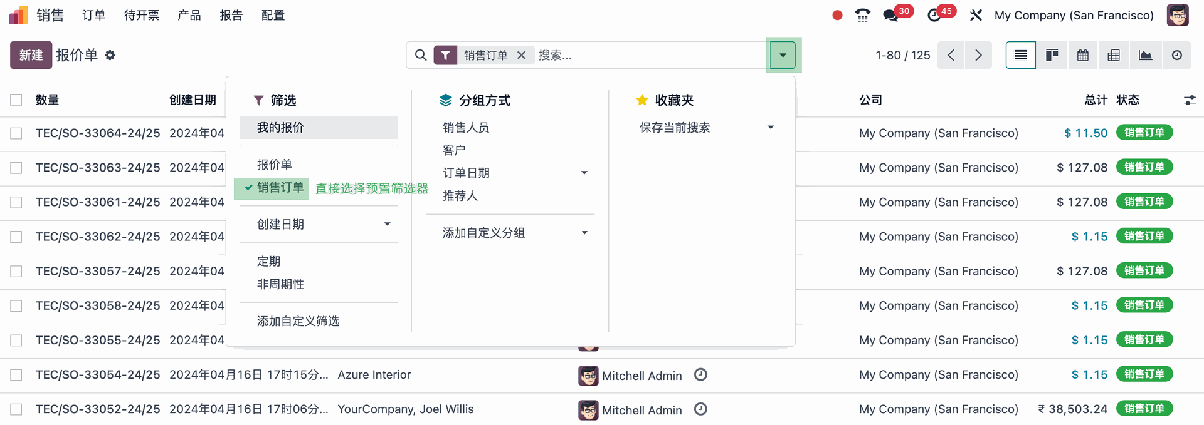Image resolution: width=1204 pixels, height=425 pixels.
Task: Tick the checkbox for TEC/SO-33052-24/25
Action: pyautogui.click(x=16, y=409)
